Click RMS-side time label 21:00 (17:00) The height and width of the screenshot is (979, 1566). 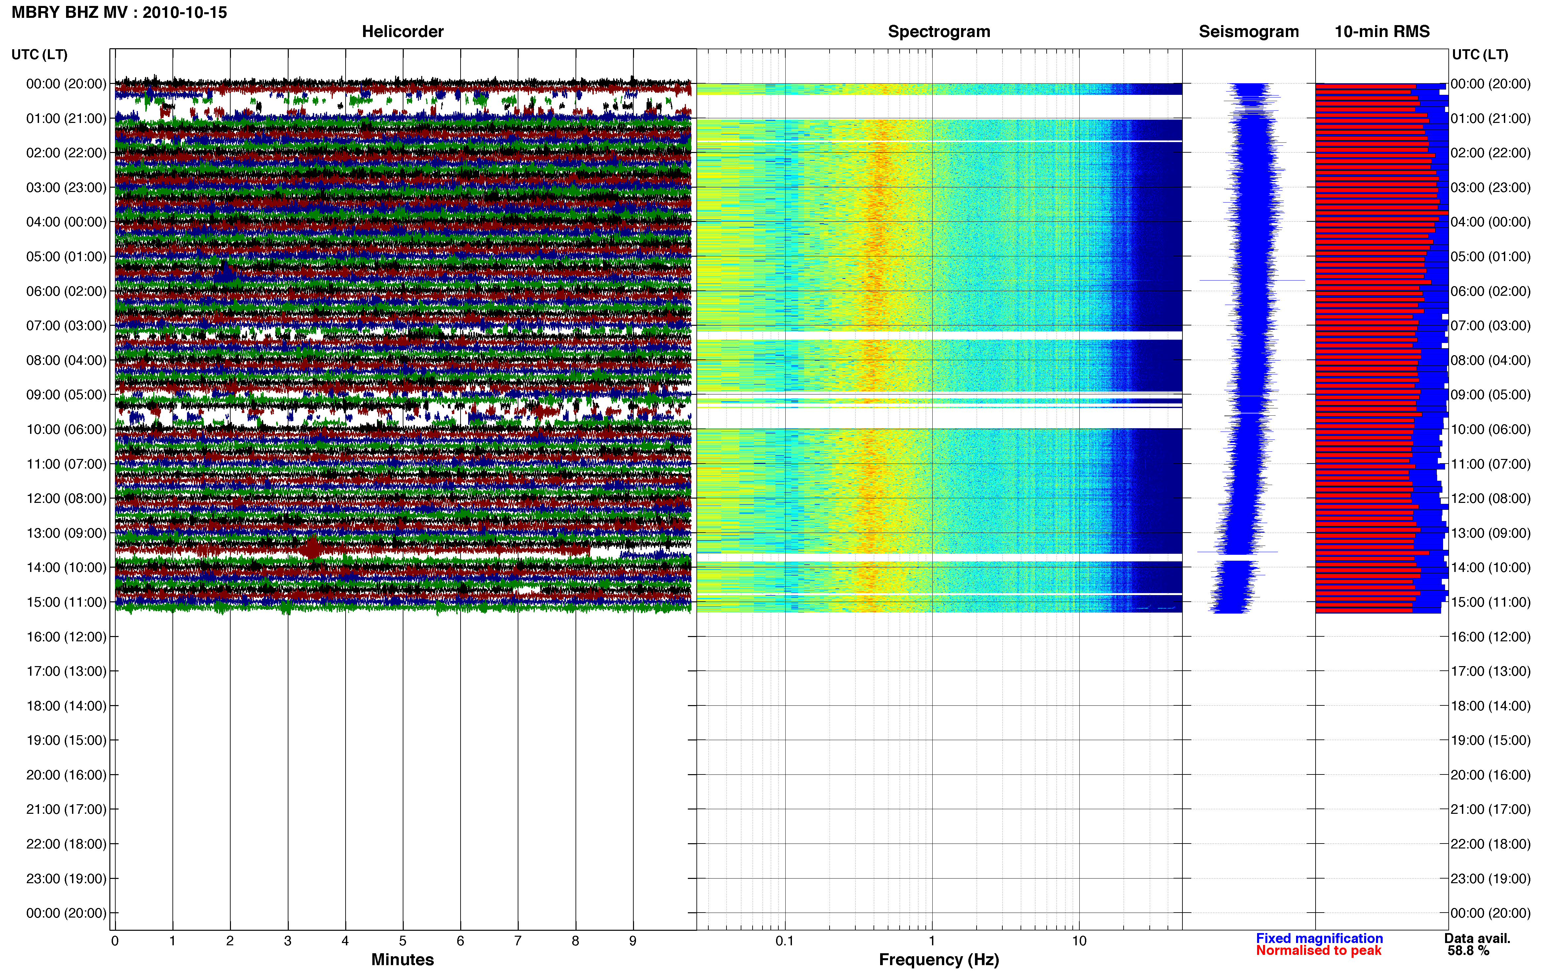click(1490, 810)
